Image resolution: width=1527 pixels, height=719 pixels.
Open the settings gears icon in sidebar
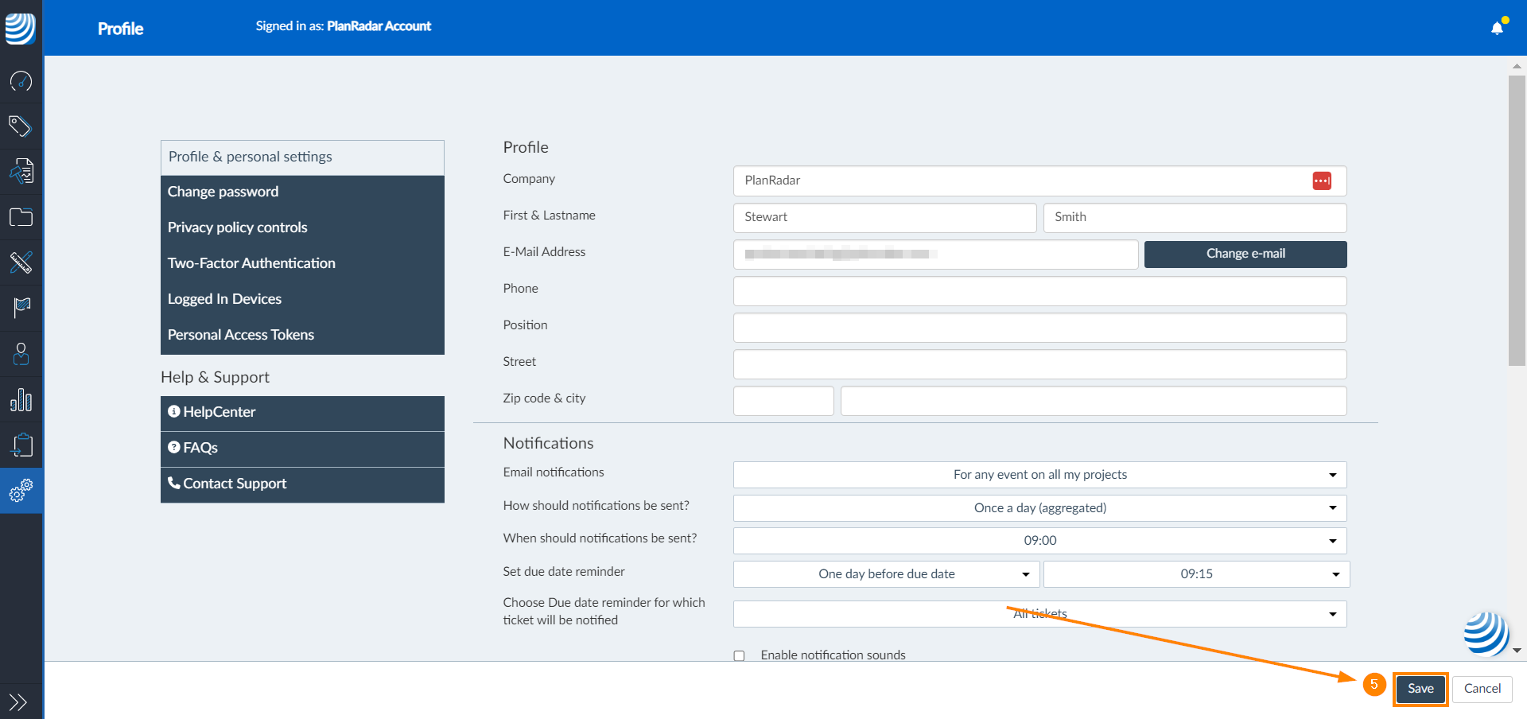21,491
